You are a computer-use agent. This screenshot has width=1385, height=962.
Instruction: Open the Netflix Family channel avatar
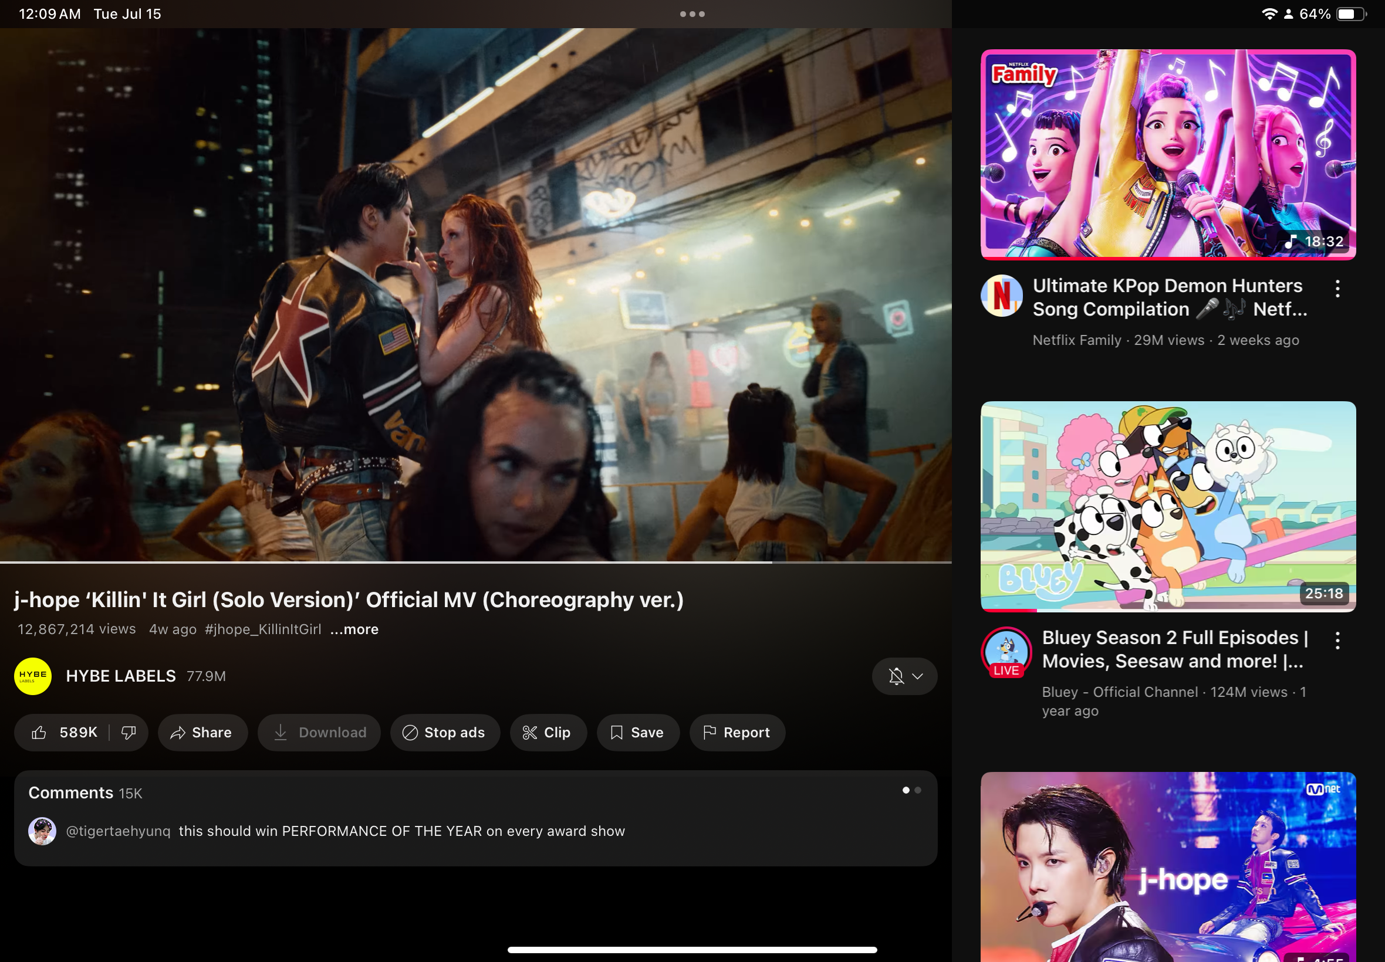point(1002,296)
